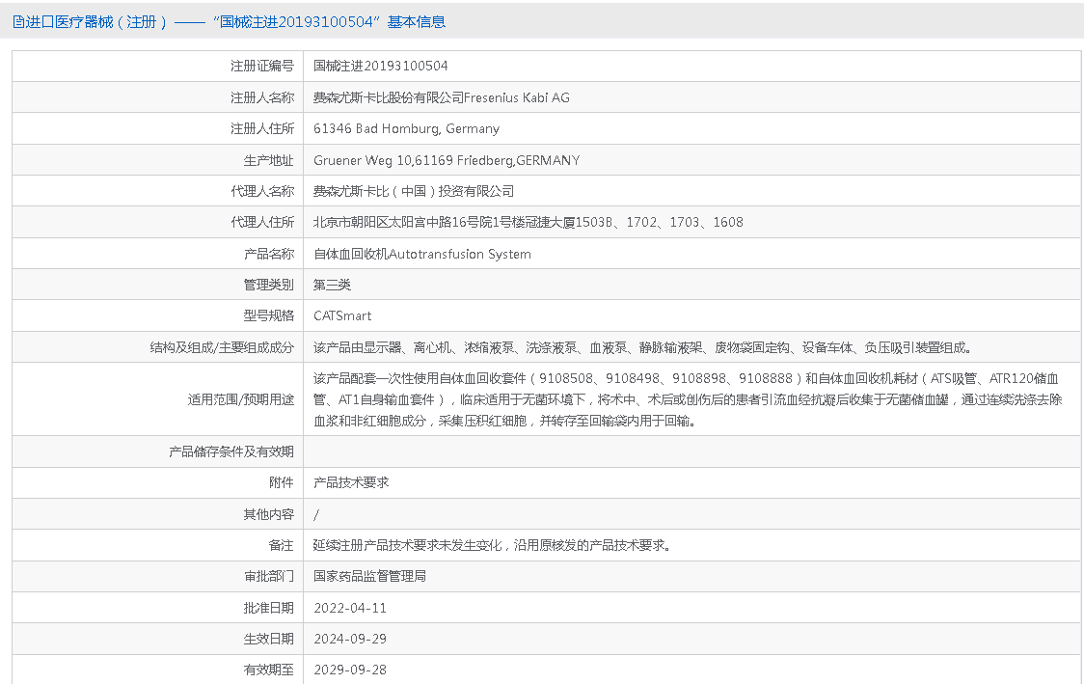The image size is (1084, 684).
Task: Click the effective date 2024-09-29
Action: pyautogui.click(x=350, y=639)
